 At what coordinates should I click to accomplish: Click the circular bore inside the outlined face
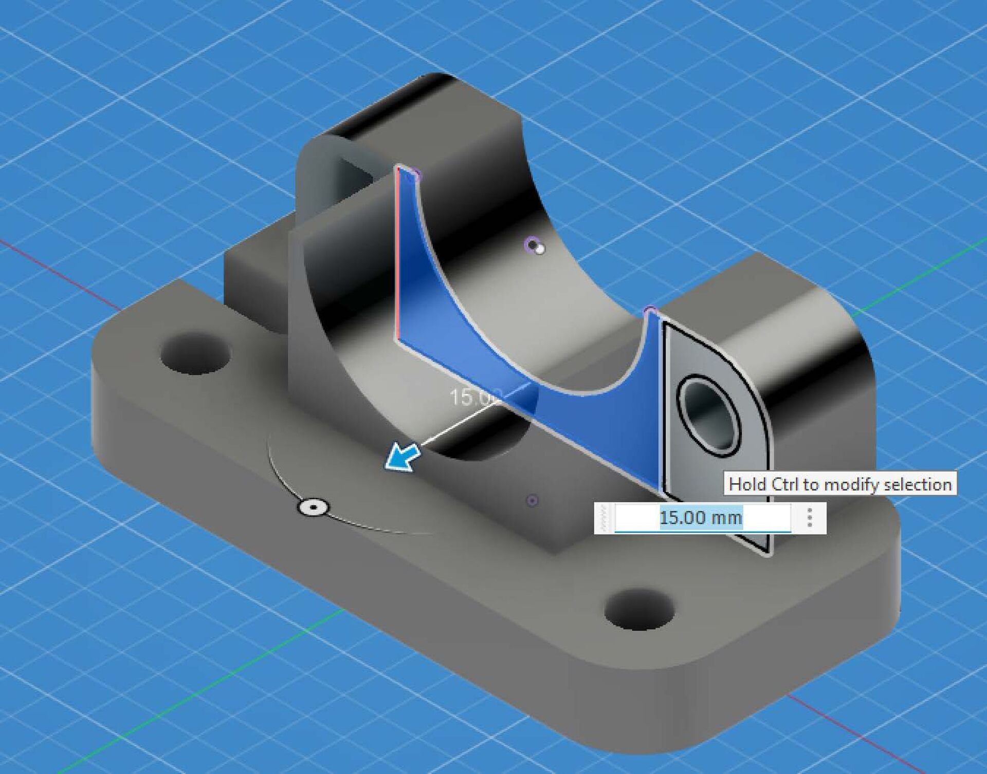tap(710, 416)
